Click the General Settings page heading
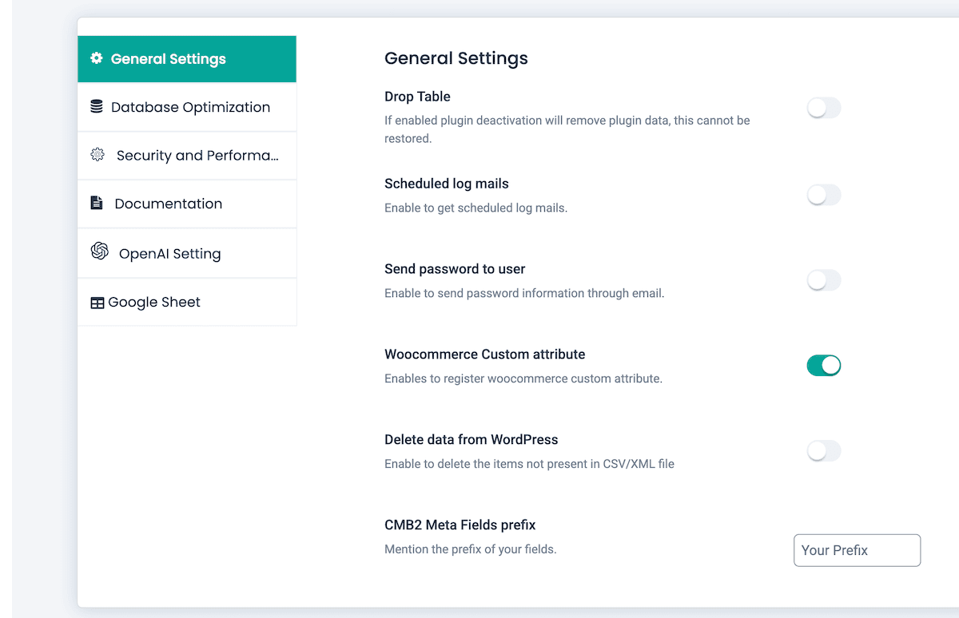Image resolution: width=959 pixels, height=618 pixels. click(456, 58)
